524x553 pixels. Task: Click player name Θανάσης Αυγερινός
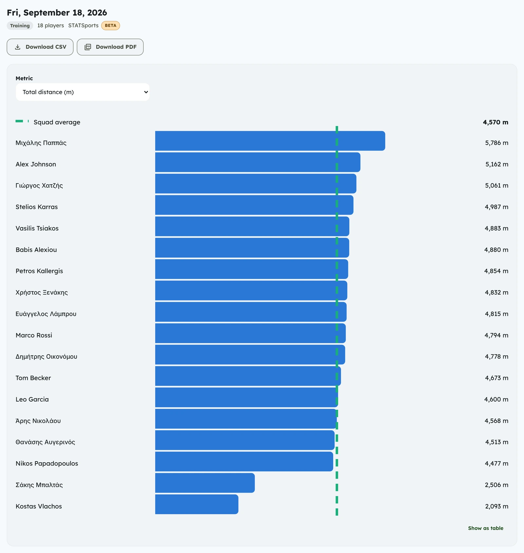[45, 442]
